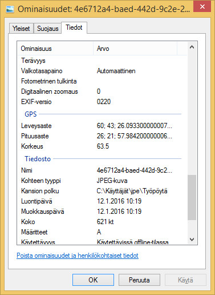This screenshot has width=215, height=295.
Task: Select the Korkeus label
Action: [x=32, y=146]
